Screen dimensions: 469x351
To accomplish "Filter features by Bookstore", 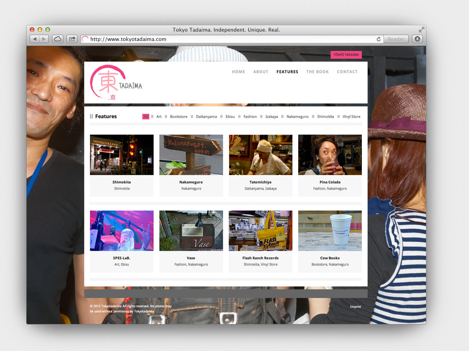I will [x=179, y=117].
